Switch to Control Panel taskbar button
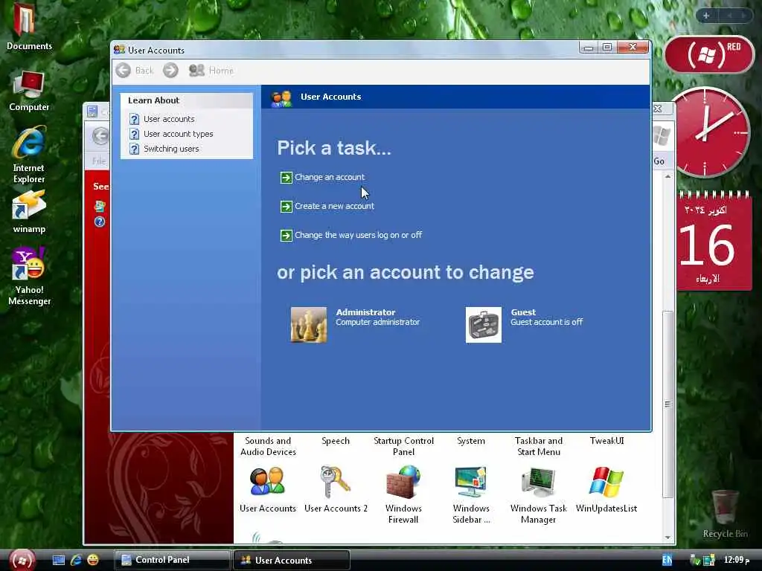The width and height of the screenshot is (762, 571). tap(172, 560)
